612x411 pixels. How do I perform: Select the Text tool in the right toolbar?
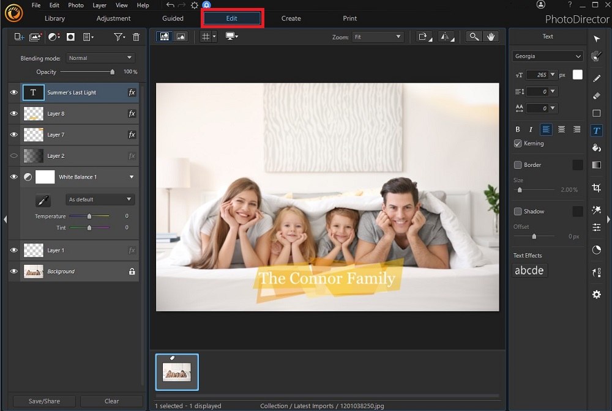pos(597,130)
